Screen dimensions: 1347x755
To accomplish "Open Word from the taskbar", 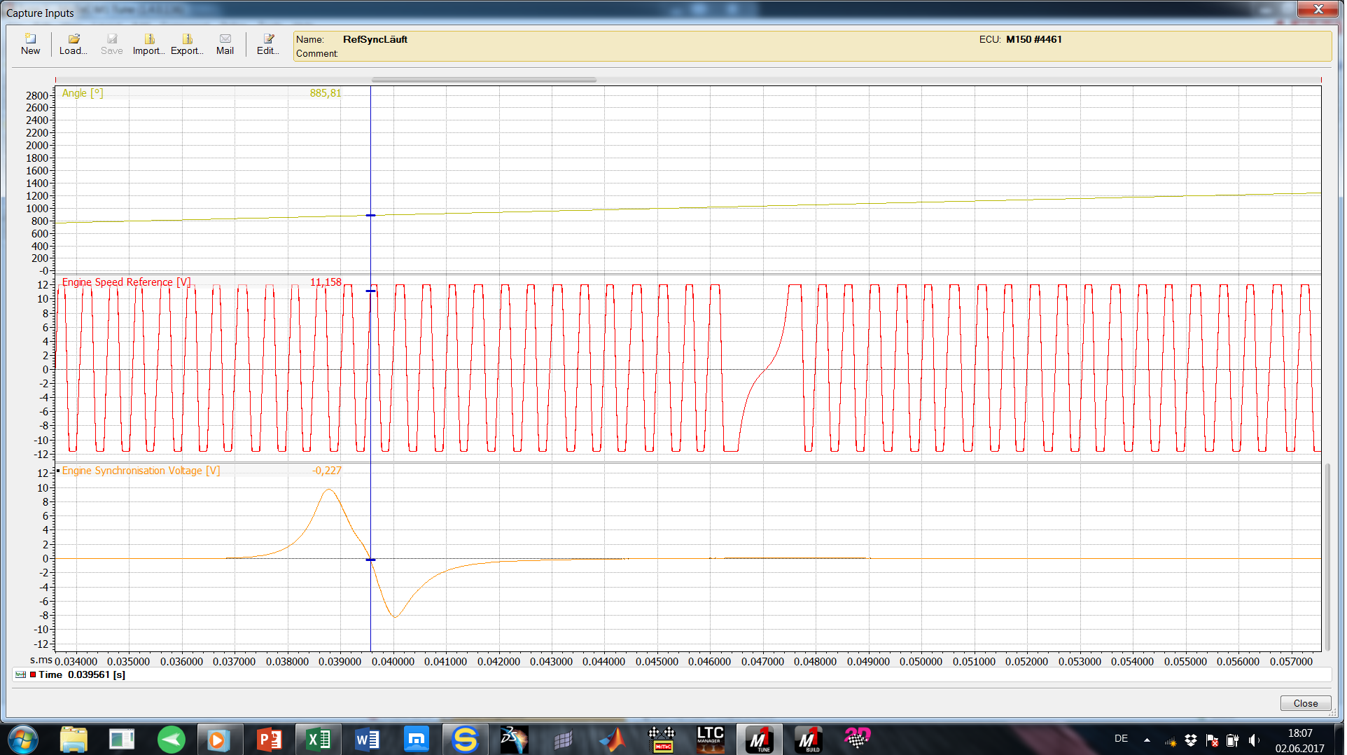I will point(368,740).
